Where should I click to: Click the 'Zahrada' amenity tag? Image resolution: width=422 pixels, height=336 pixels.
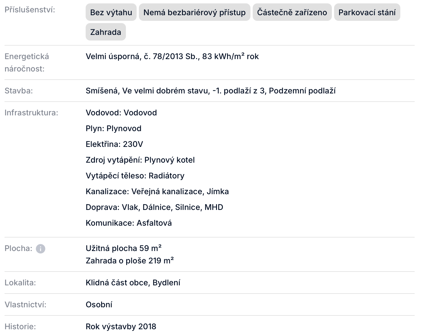tap(106, 32)
